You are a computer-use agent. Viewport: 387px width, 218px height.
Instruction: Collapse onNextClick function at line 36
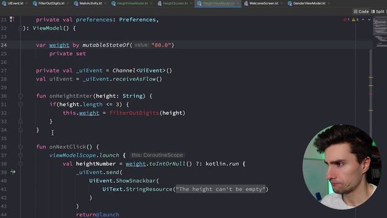pos(21,147)
